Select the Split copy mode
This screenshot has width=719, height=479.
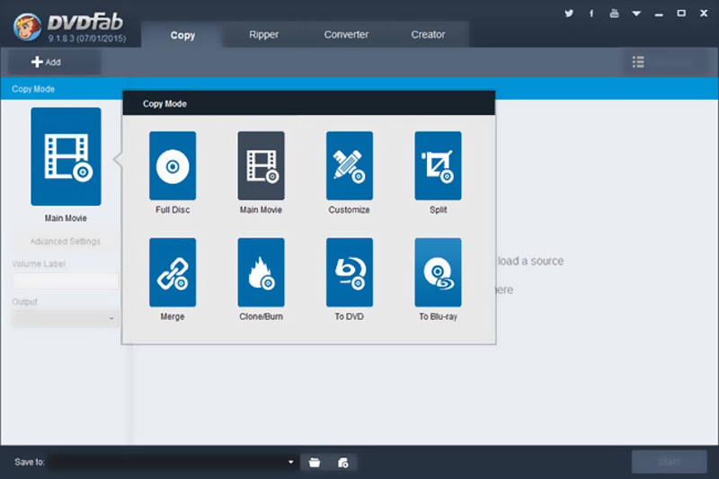(438, 166)
